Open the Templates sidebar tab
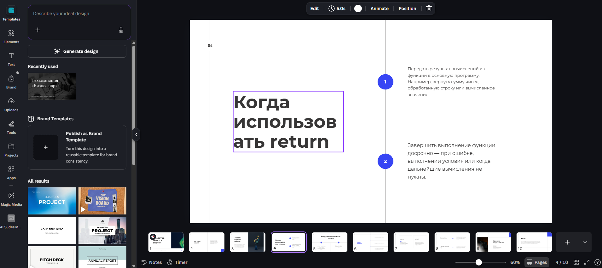 point(11,14)
